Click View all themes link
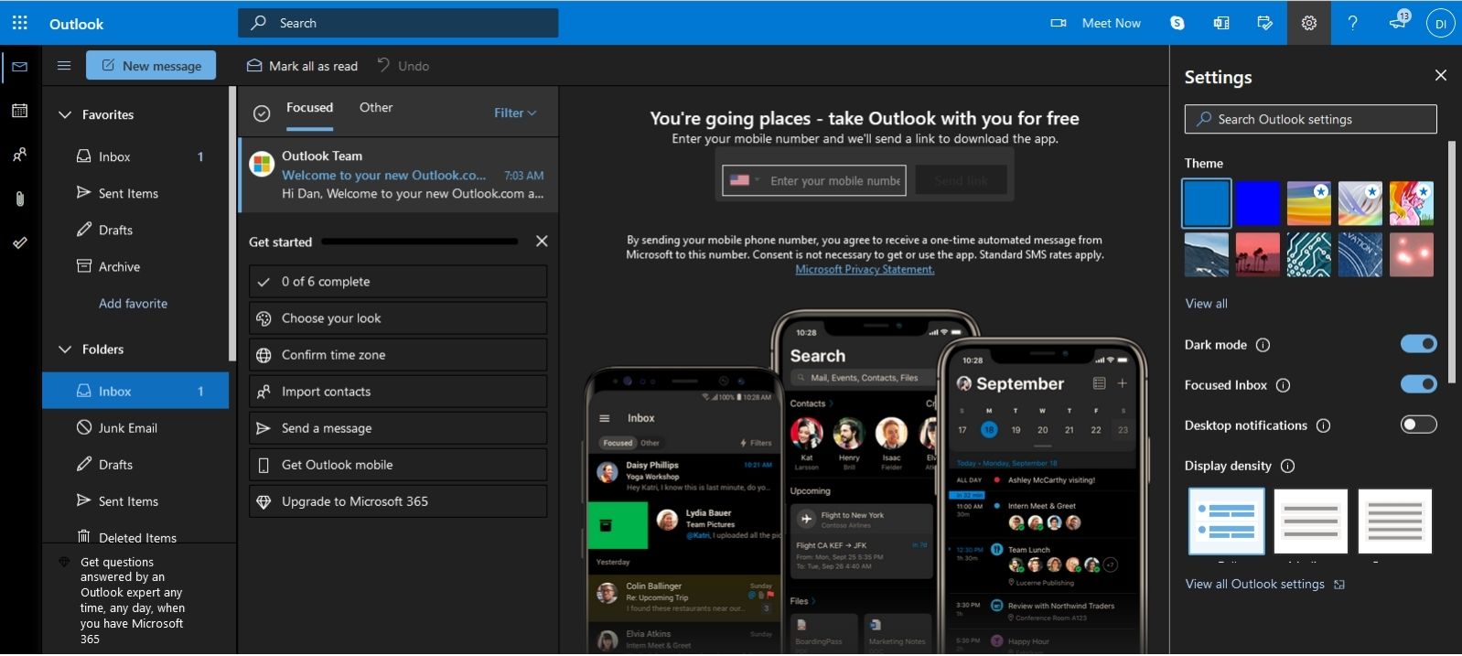Viewport: 1462px width, 656px height. tap(1206, 303)
